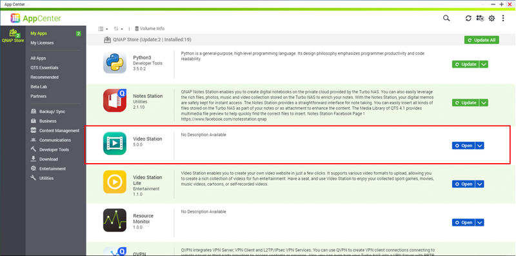Click the Notes Station app icon
The height and width of the screenshot is (256, 516).
[115, 101]
